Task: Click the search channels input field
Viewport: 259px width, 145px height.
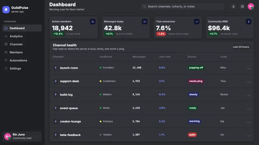Action: pyautogui.click(x=183, y=6)
